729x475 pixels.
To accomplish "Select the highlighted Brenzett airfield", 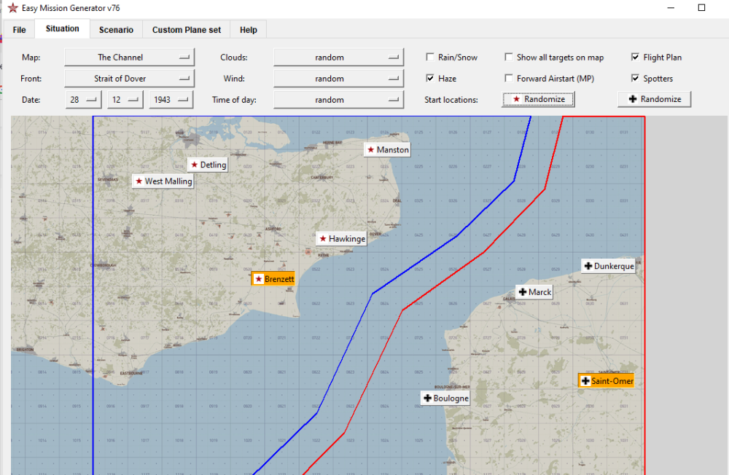I will (273, 278).
